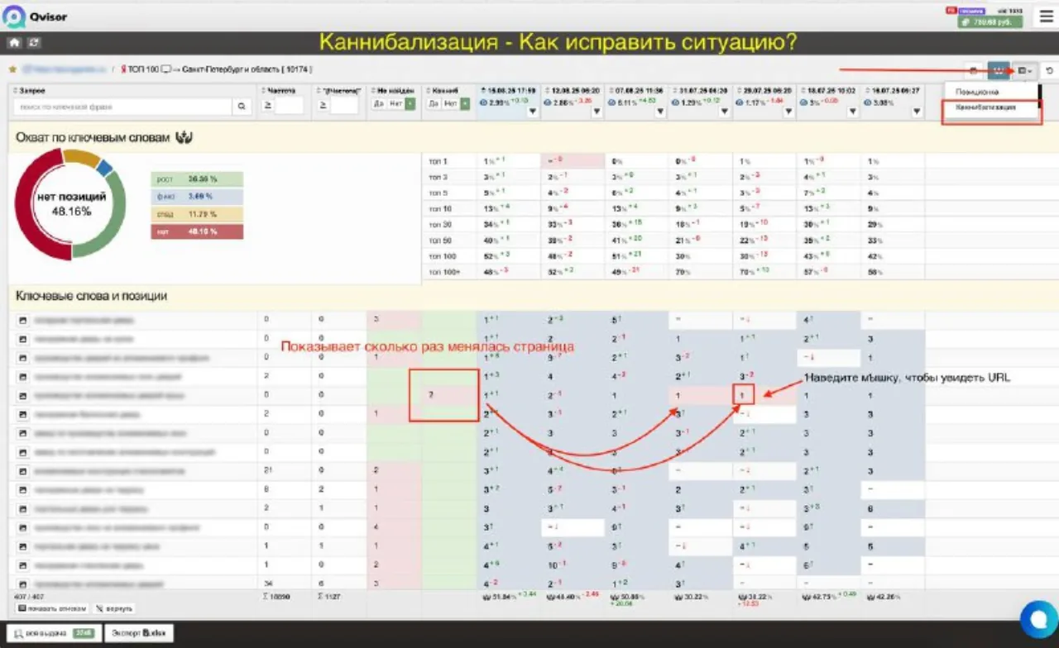
Task: Toggle the favorite star before project name
Action: tap(12, 69)
